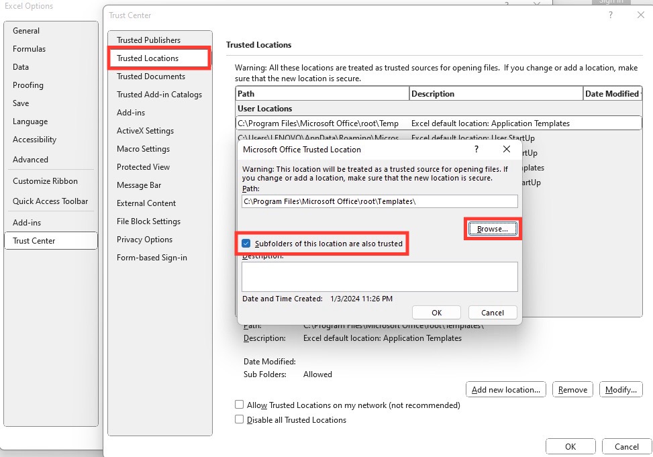Select Formulas in Excel Options

point(29,49)
